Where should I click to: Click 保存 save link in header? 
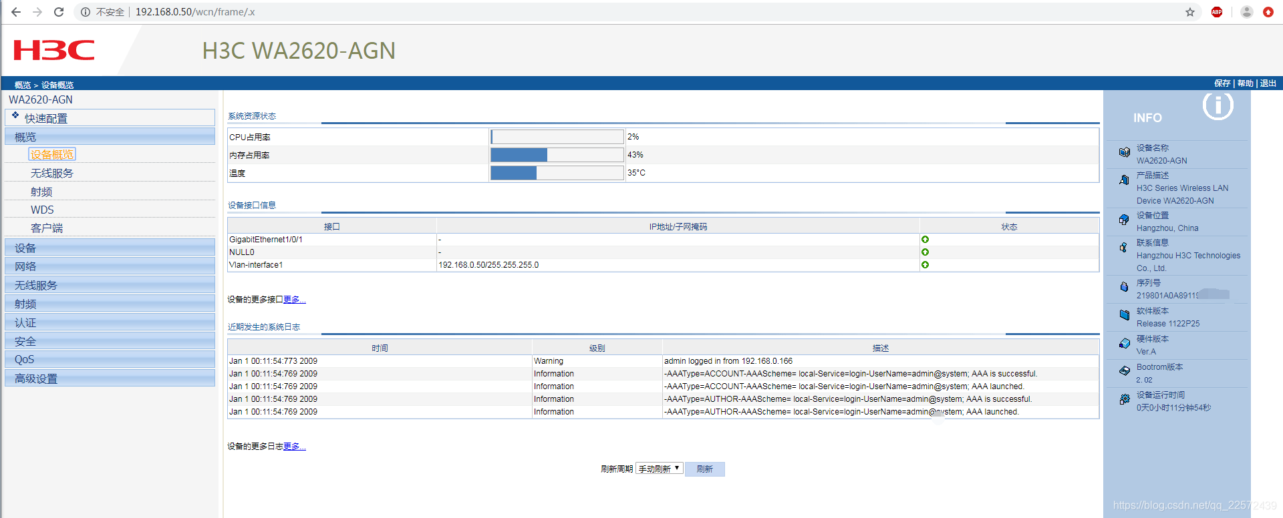(1222, 83)
